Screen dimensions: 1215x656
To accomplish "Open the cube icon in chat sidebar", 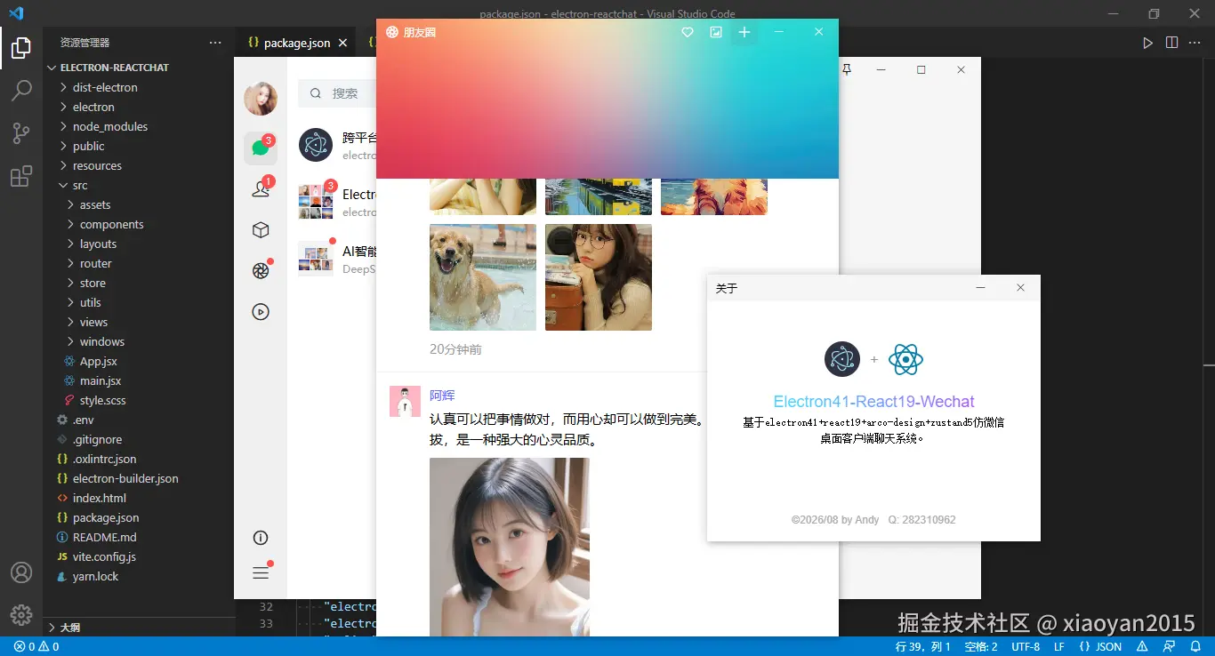I will point(261,230).
